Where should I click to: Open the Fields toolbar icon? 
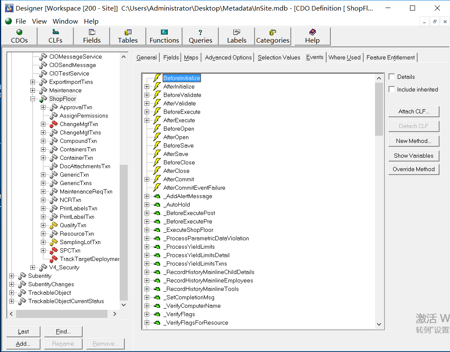tap(91, 36)
